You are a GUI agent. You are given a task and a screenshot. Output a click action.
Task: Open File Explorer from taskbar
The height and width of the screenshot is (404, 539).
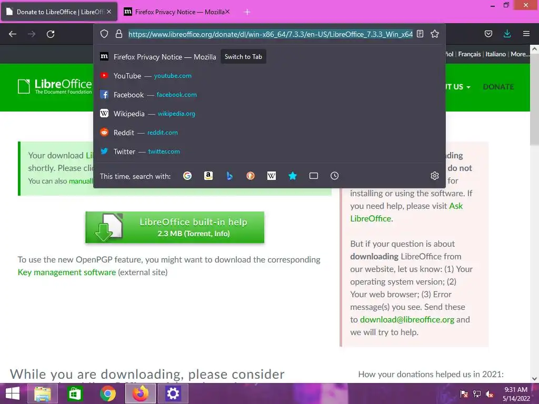point(43,393)
